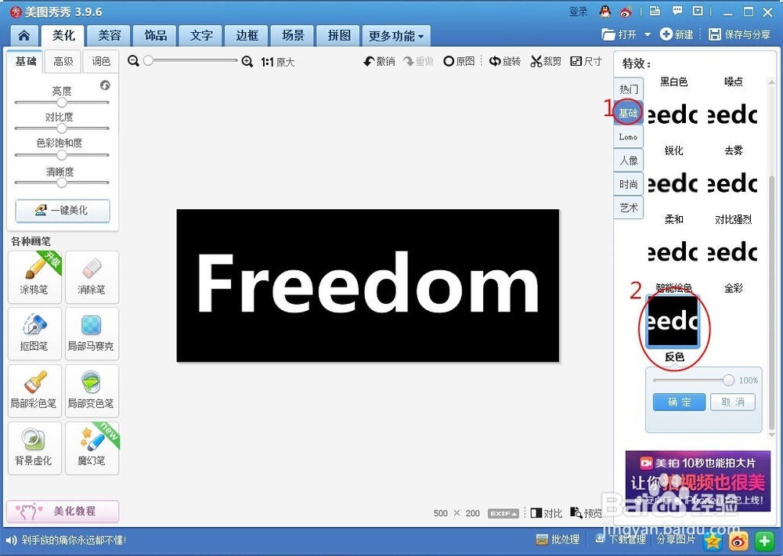The width and height of the screenshot is (783, 556).
Task: Click the QQ penguin login icon
Action: point(605,11)
